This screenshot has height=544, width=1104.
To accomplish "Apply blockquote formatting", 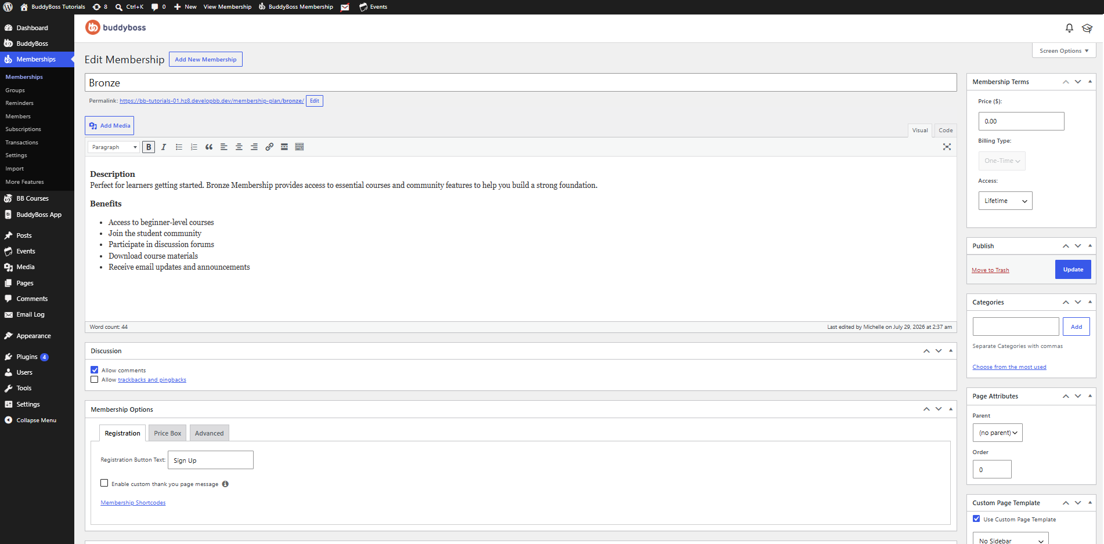I will pyautogui.click(x=209, y=147).
